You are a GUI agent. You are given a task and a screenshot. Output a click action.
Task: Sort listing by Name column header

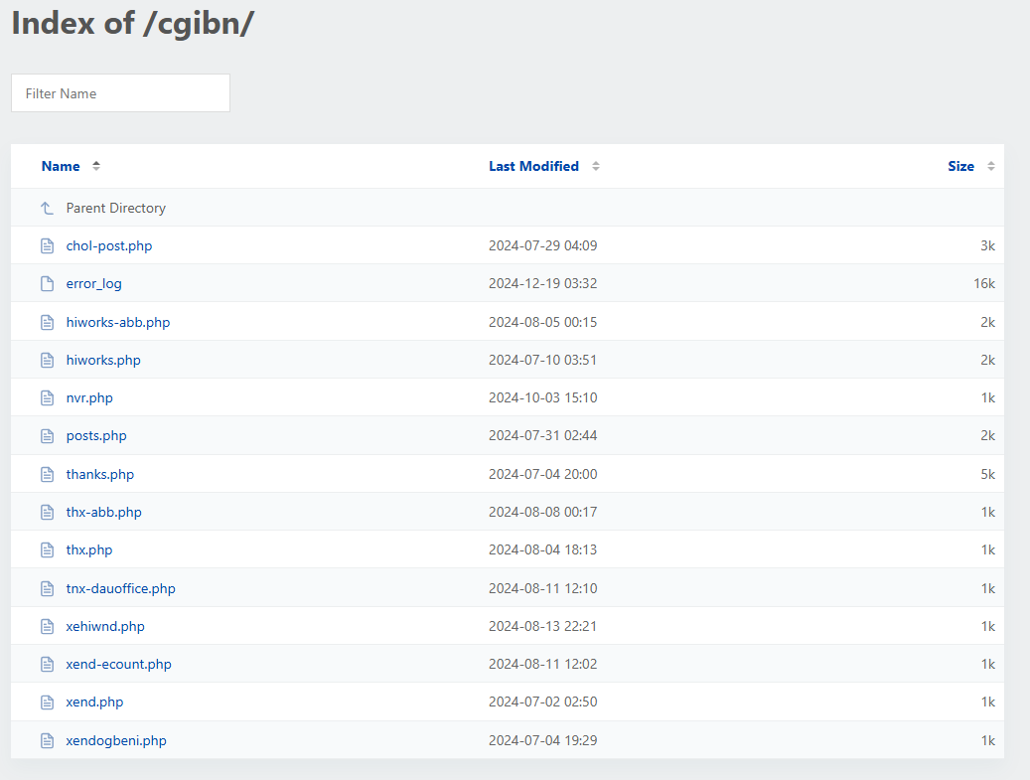point(61,166)
